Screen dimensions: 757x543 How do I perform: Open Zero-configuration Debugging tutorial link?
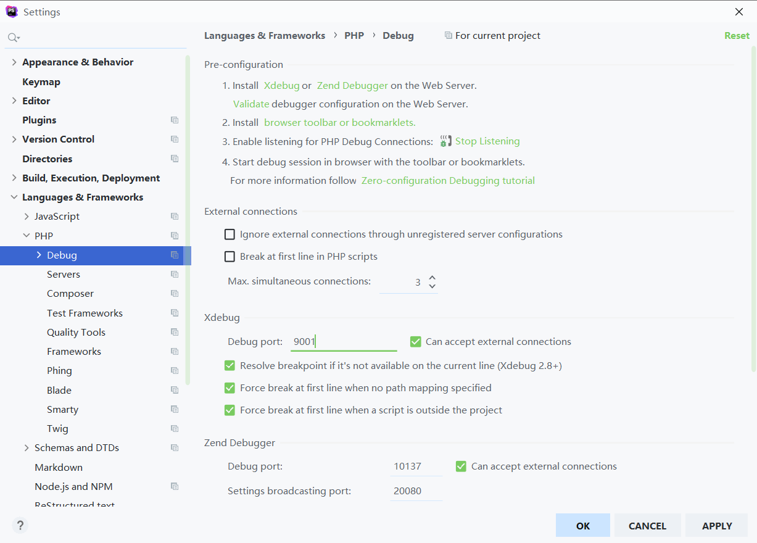(x=448, y=181)
